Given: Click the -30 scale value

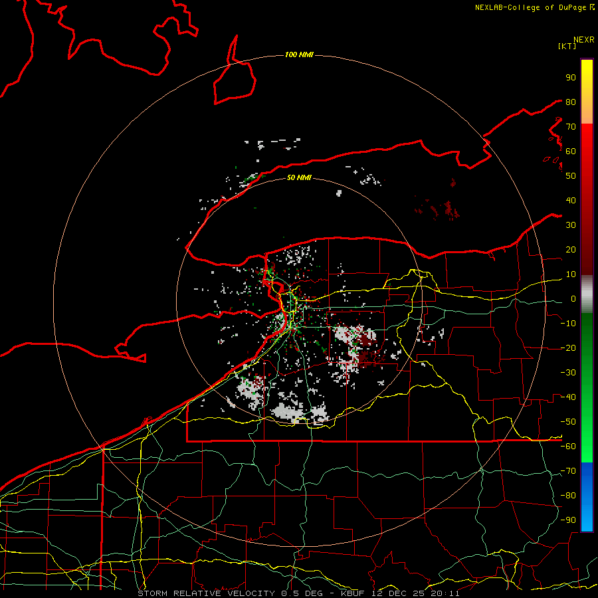Looking at the screenshot, I should click(x=568, y=373).
